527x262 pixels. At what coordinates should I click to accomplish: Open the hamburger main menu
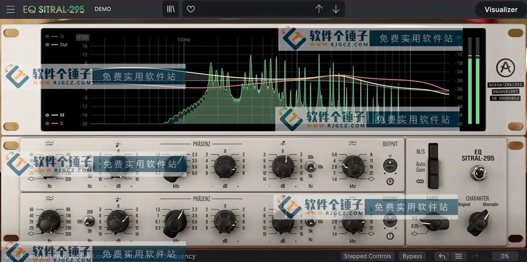click(x=11, y=9)
